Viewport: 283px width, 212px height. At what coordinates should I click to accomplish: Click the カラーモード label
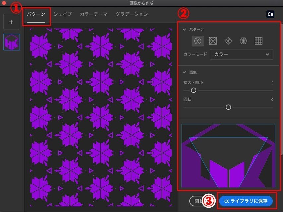point(195,54)
